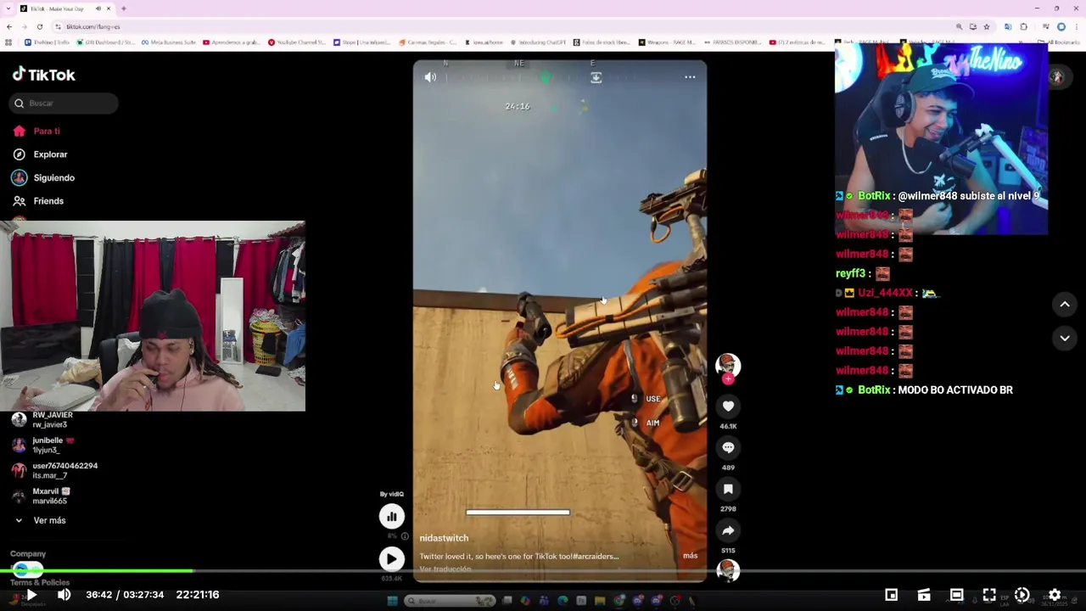Open the player settings gear
1086x611 pixels.
coord(1055,595)
